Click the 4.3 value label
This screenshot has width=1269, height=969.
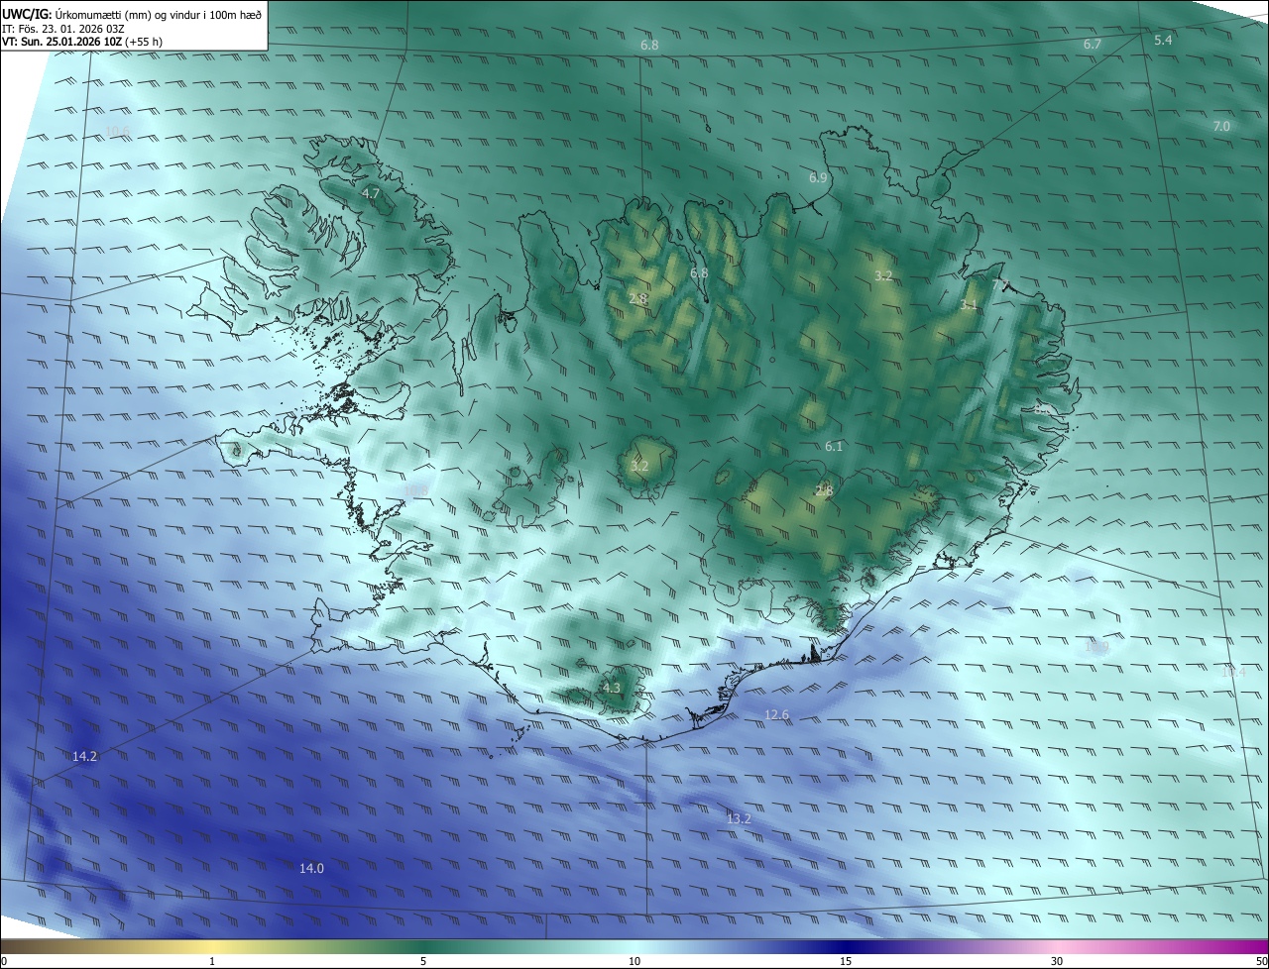(612, 688)
